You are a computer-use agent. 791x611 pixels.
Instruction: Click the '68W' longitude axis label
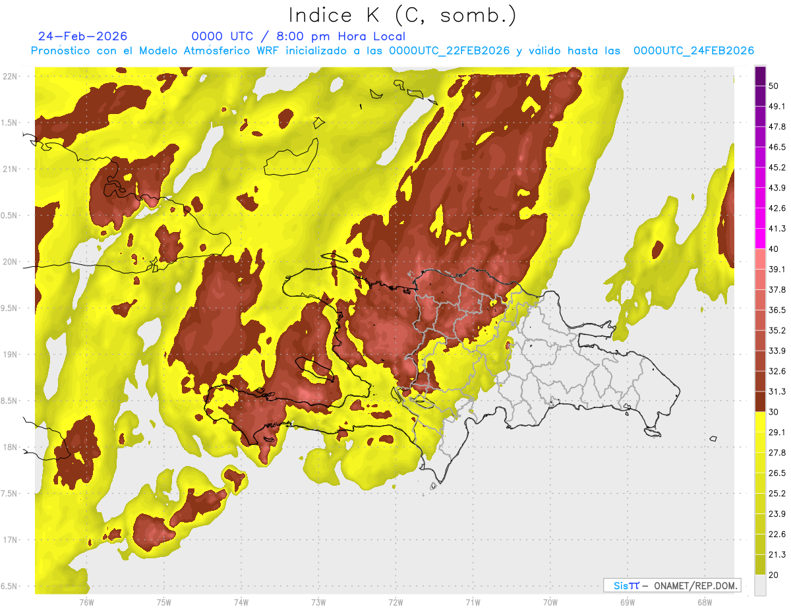pos(705,602)
